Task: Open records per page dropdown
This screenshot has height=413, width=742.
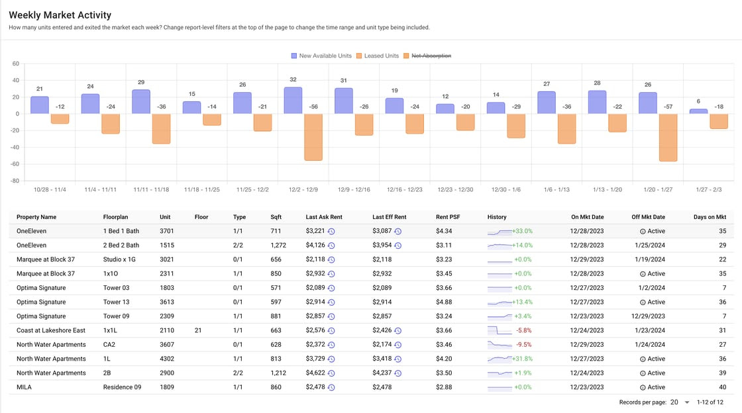Action: pyautogui.click(x=680, y=402)
